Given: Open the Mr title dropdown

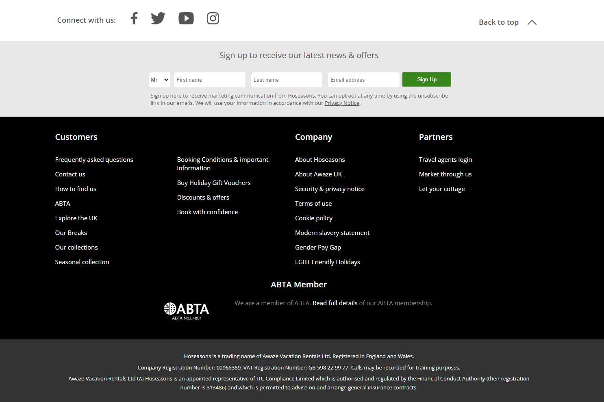Looking at the screenshot, I should coord(160,80).
